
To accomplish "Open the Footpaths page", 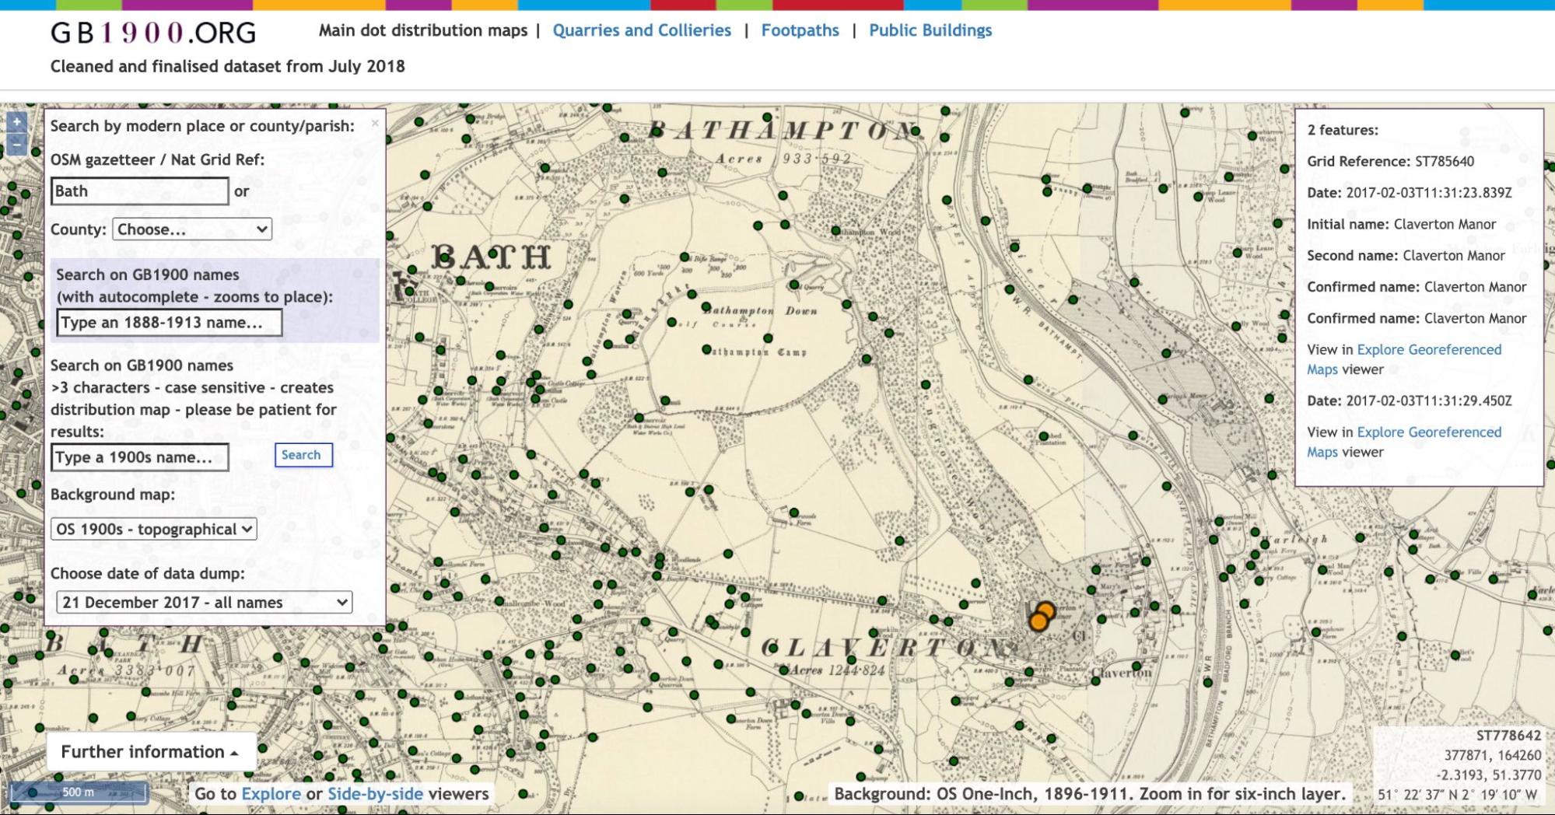I will 800,30.
